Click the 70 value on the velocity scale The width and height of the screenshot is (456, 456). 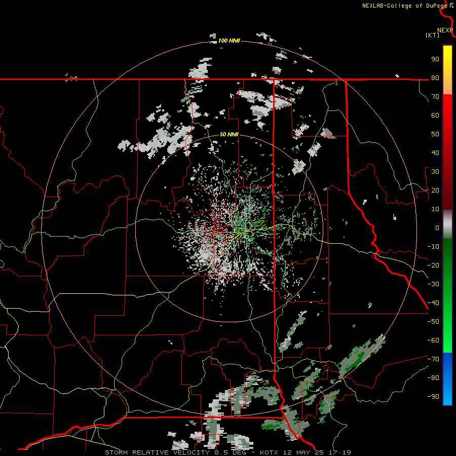click(435, 97)
